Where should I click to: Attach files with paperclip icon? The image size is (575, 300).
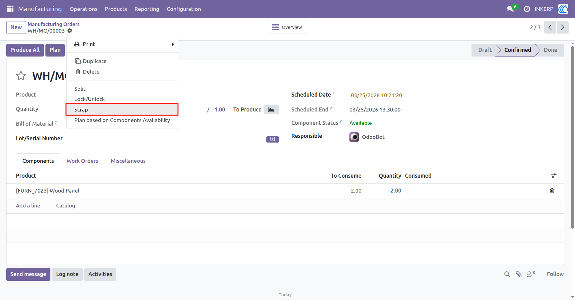pos(519,274)
